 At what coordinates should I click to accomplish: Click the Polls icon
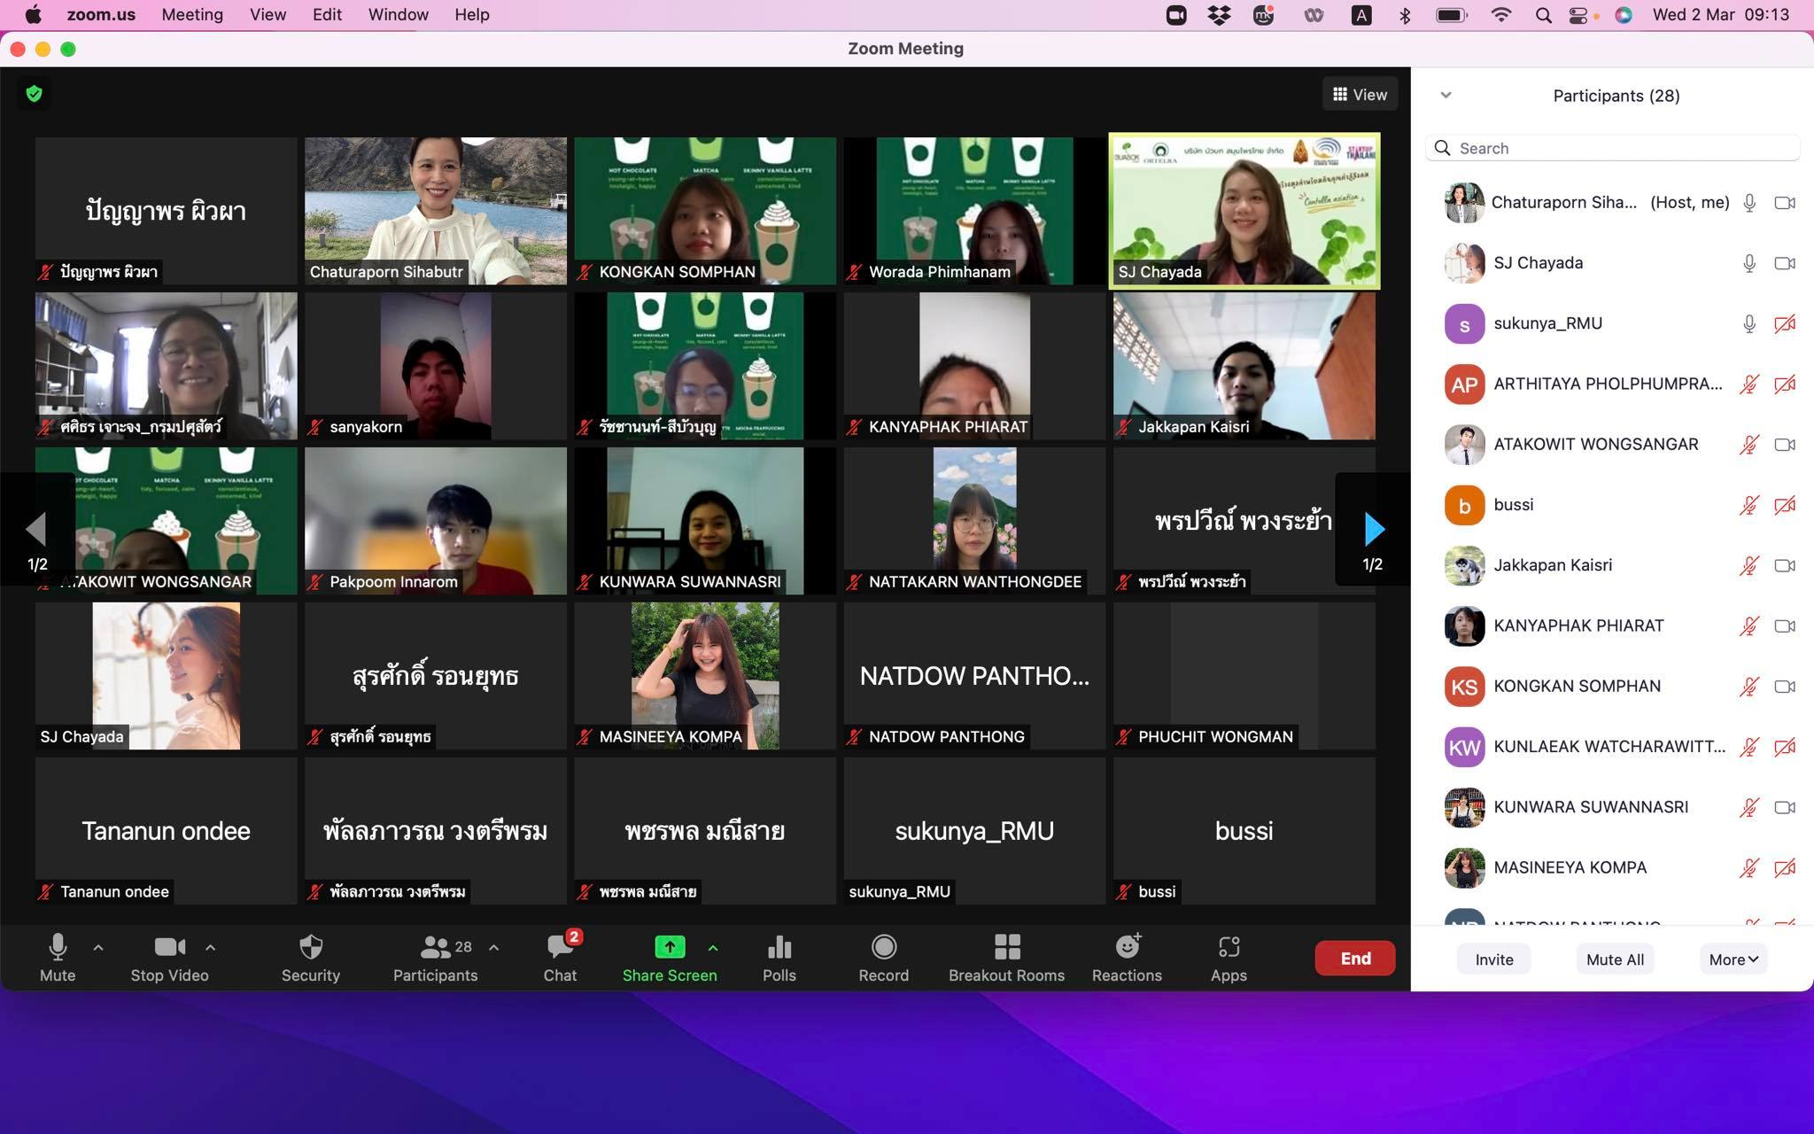click(x=779, y=957)
